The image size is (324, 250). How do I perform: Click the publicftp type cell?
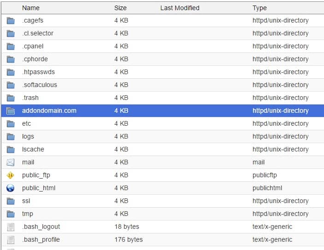pos(265,175)
